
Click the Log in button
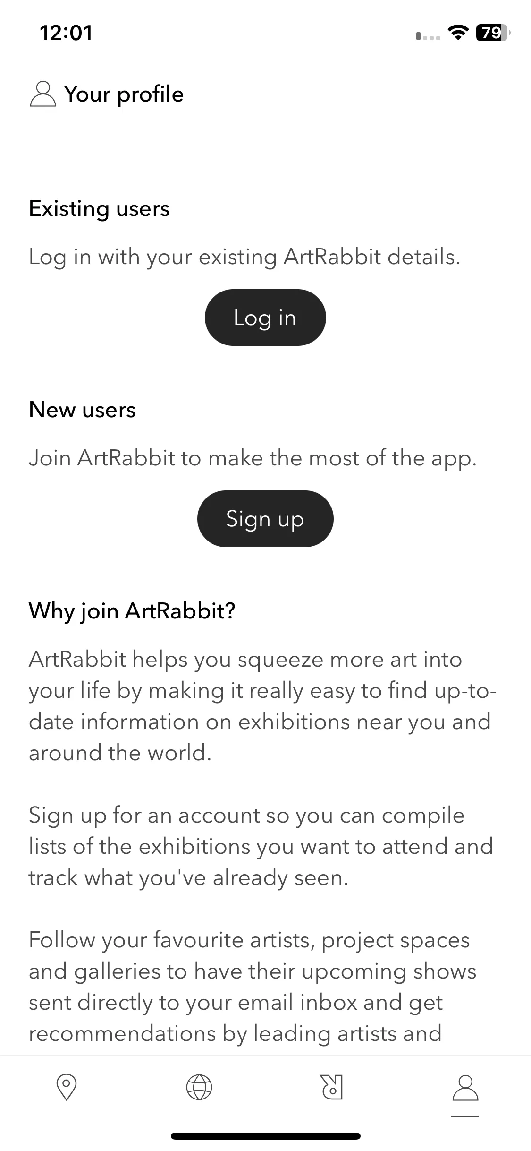pos(265,318)
